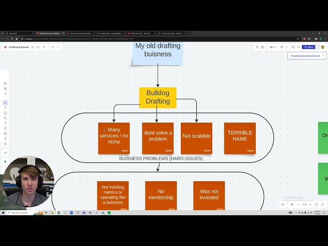
Task: Open a new browser tab
Action: click(x=190, y=33)
